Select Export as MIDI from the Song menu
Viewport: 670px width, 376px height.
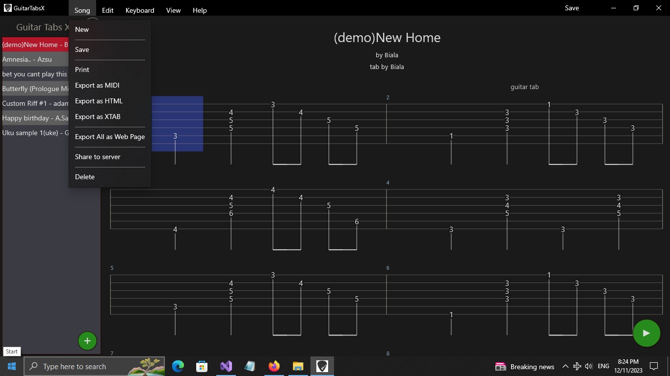(x=97, y=85)
